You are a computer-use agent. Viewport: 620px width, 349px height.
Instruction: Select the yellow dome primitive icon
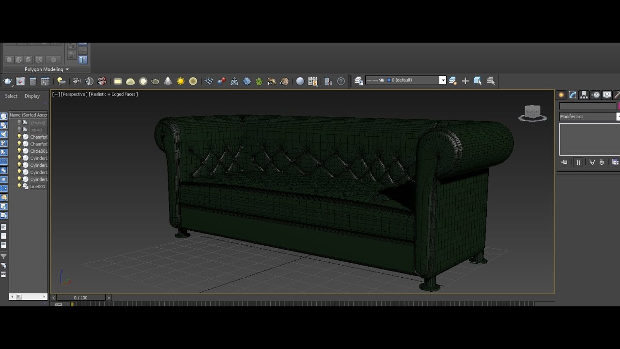click(x=130, y=81)
